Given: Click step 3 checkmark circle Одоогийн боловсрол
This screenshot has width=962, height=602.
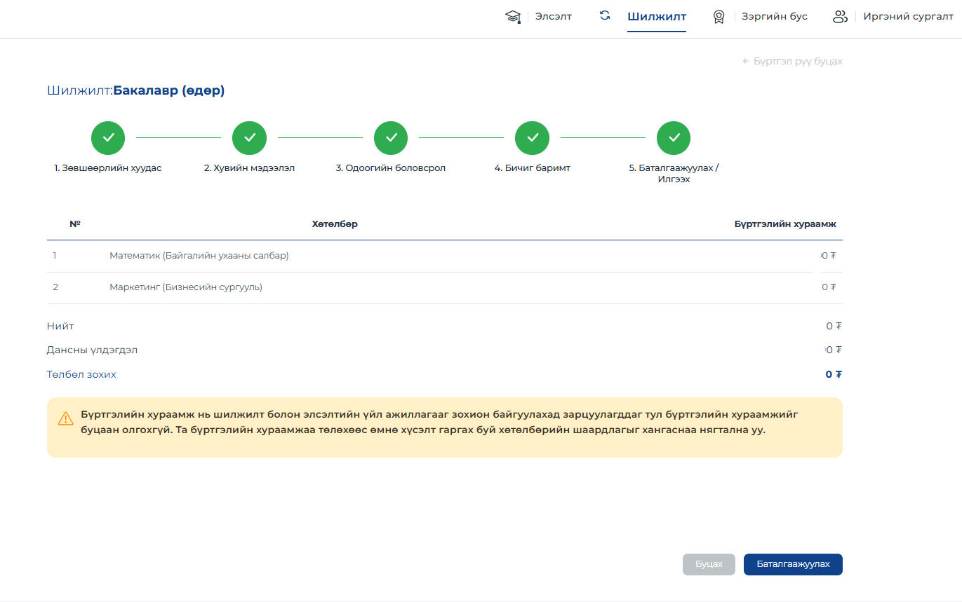Looking at the screenshot, I should [x=391, y=138].
